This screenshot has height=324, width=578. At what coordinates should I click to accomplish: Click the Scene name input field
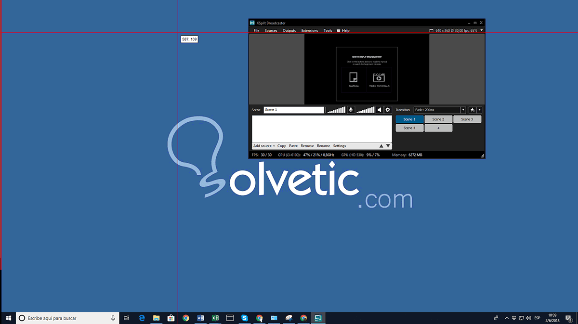pos(294,110)
